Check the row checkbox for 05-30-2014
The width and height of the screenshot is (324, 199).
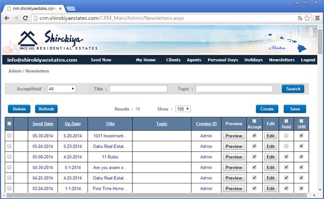click(9, 136)
